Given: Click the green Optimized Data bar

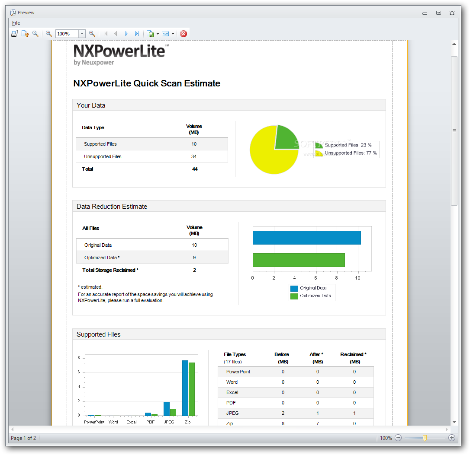Looking at the screenshot, I should click(299, 260).
